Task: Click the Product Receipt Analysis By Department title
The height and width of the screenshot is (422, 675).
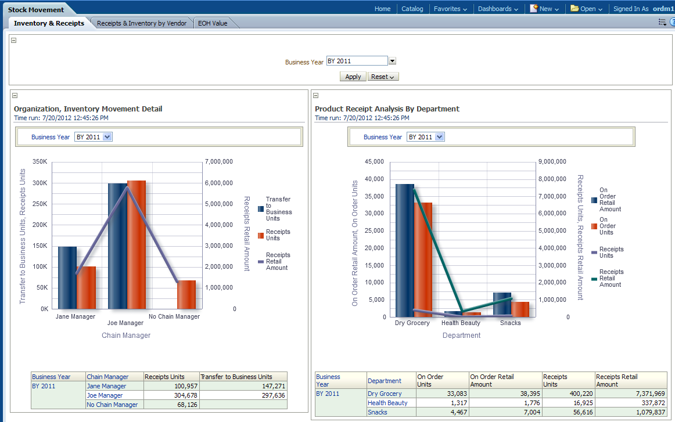Action: tap(387, 109)
